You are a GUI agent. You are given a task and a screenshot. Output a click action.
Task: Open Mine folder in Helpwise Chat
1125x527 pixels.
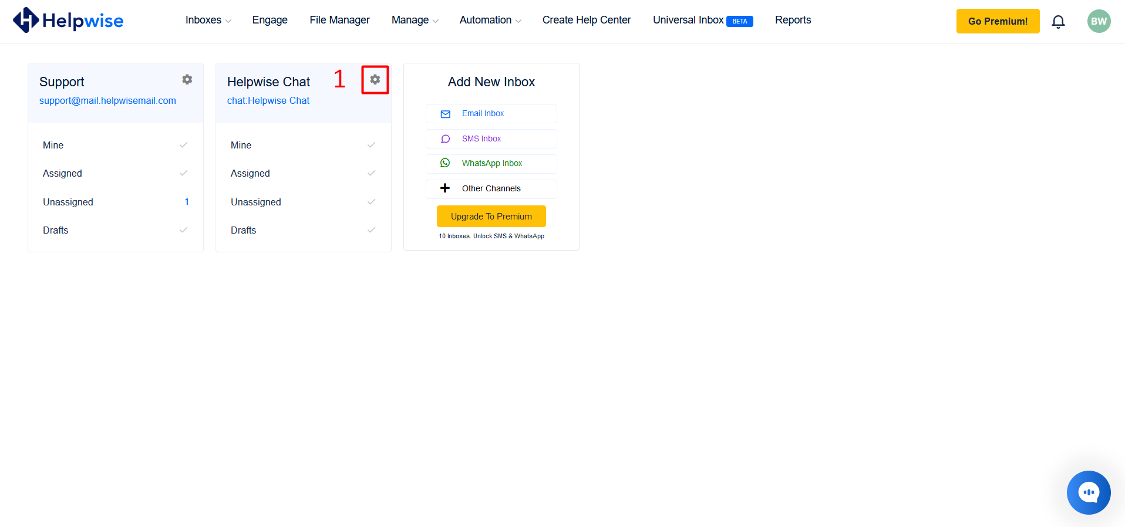[241, 145]
